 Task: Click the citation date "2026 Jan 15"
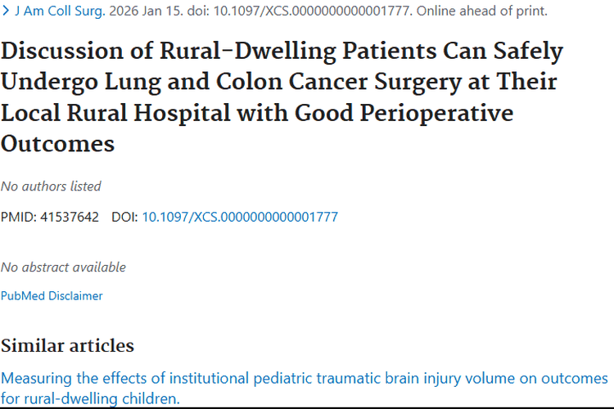tap(142, 11)
